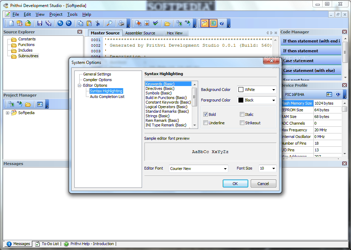The width and height of the screenshot is (351, 250).
Task: Open the Project menu
Action: pos(56,14)
